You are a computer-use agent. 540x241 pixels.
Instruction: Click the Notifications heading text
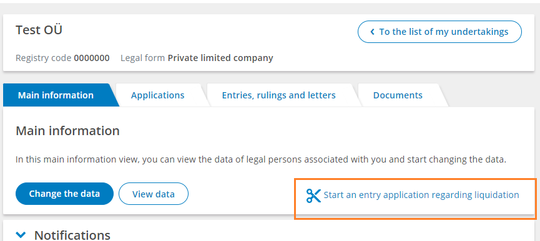coord(72,235)
